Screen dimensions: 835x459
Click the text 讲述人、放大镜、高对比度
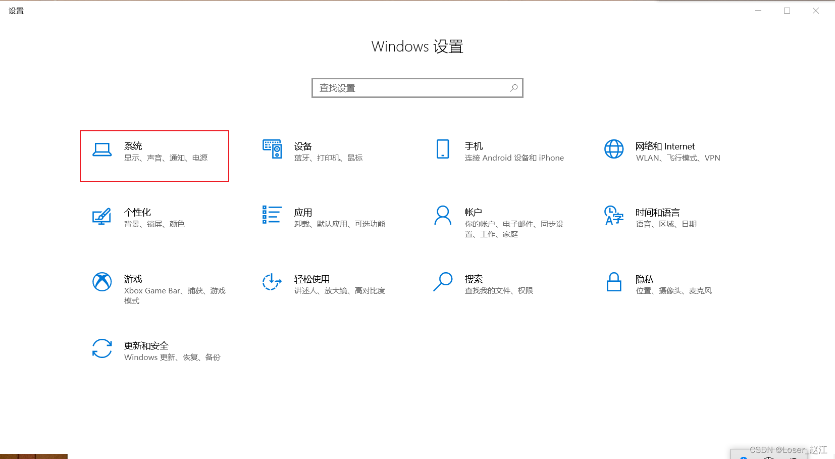pos(340,291)
